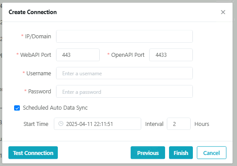Open the Start Time date-time picker
The height and width of the screenshot is (166, 237).
click(x=98, y=124)
